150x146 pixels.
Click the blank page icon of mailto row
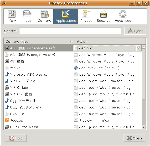tap(7, 68)
